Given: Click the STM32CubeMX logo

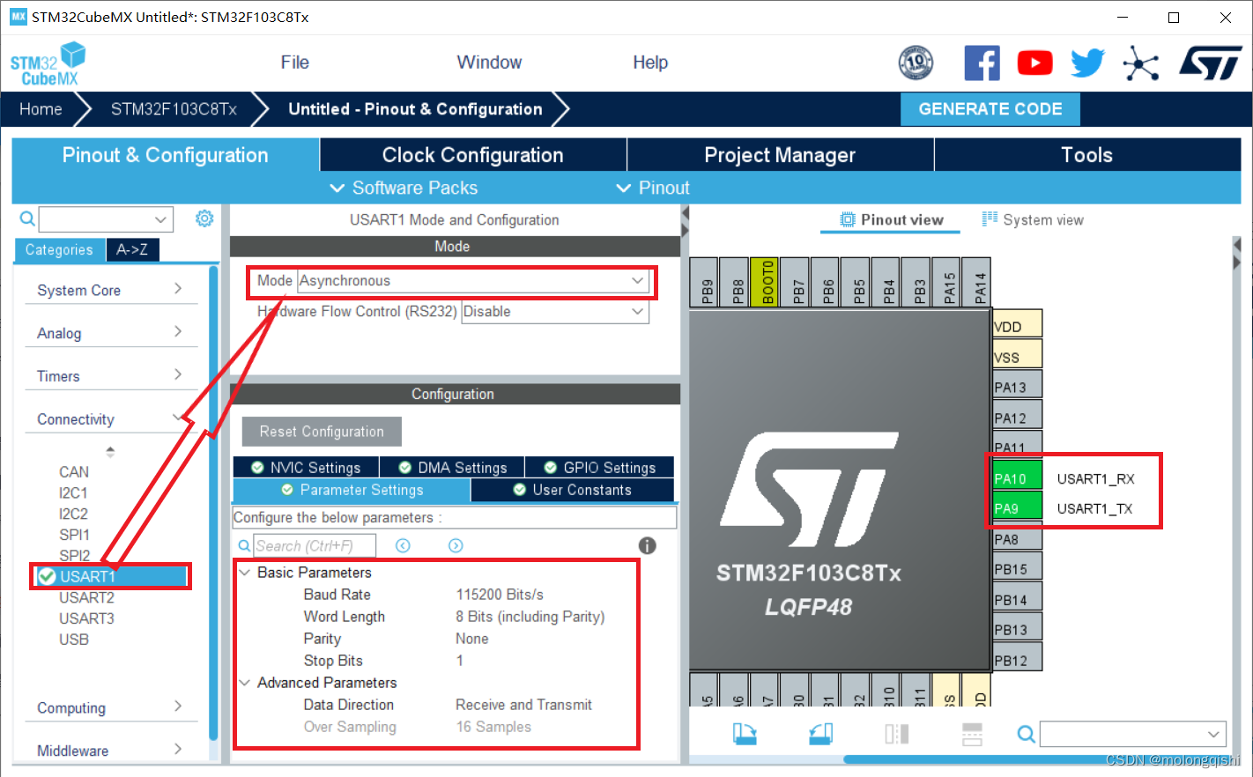Looking at the screenshot, I should click(x=48, y=64).
